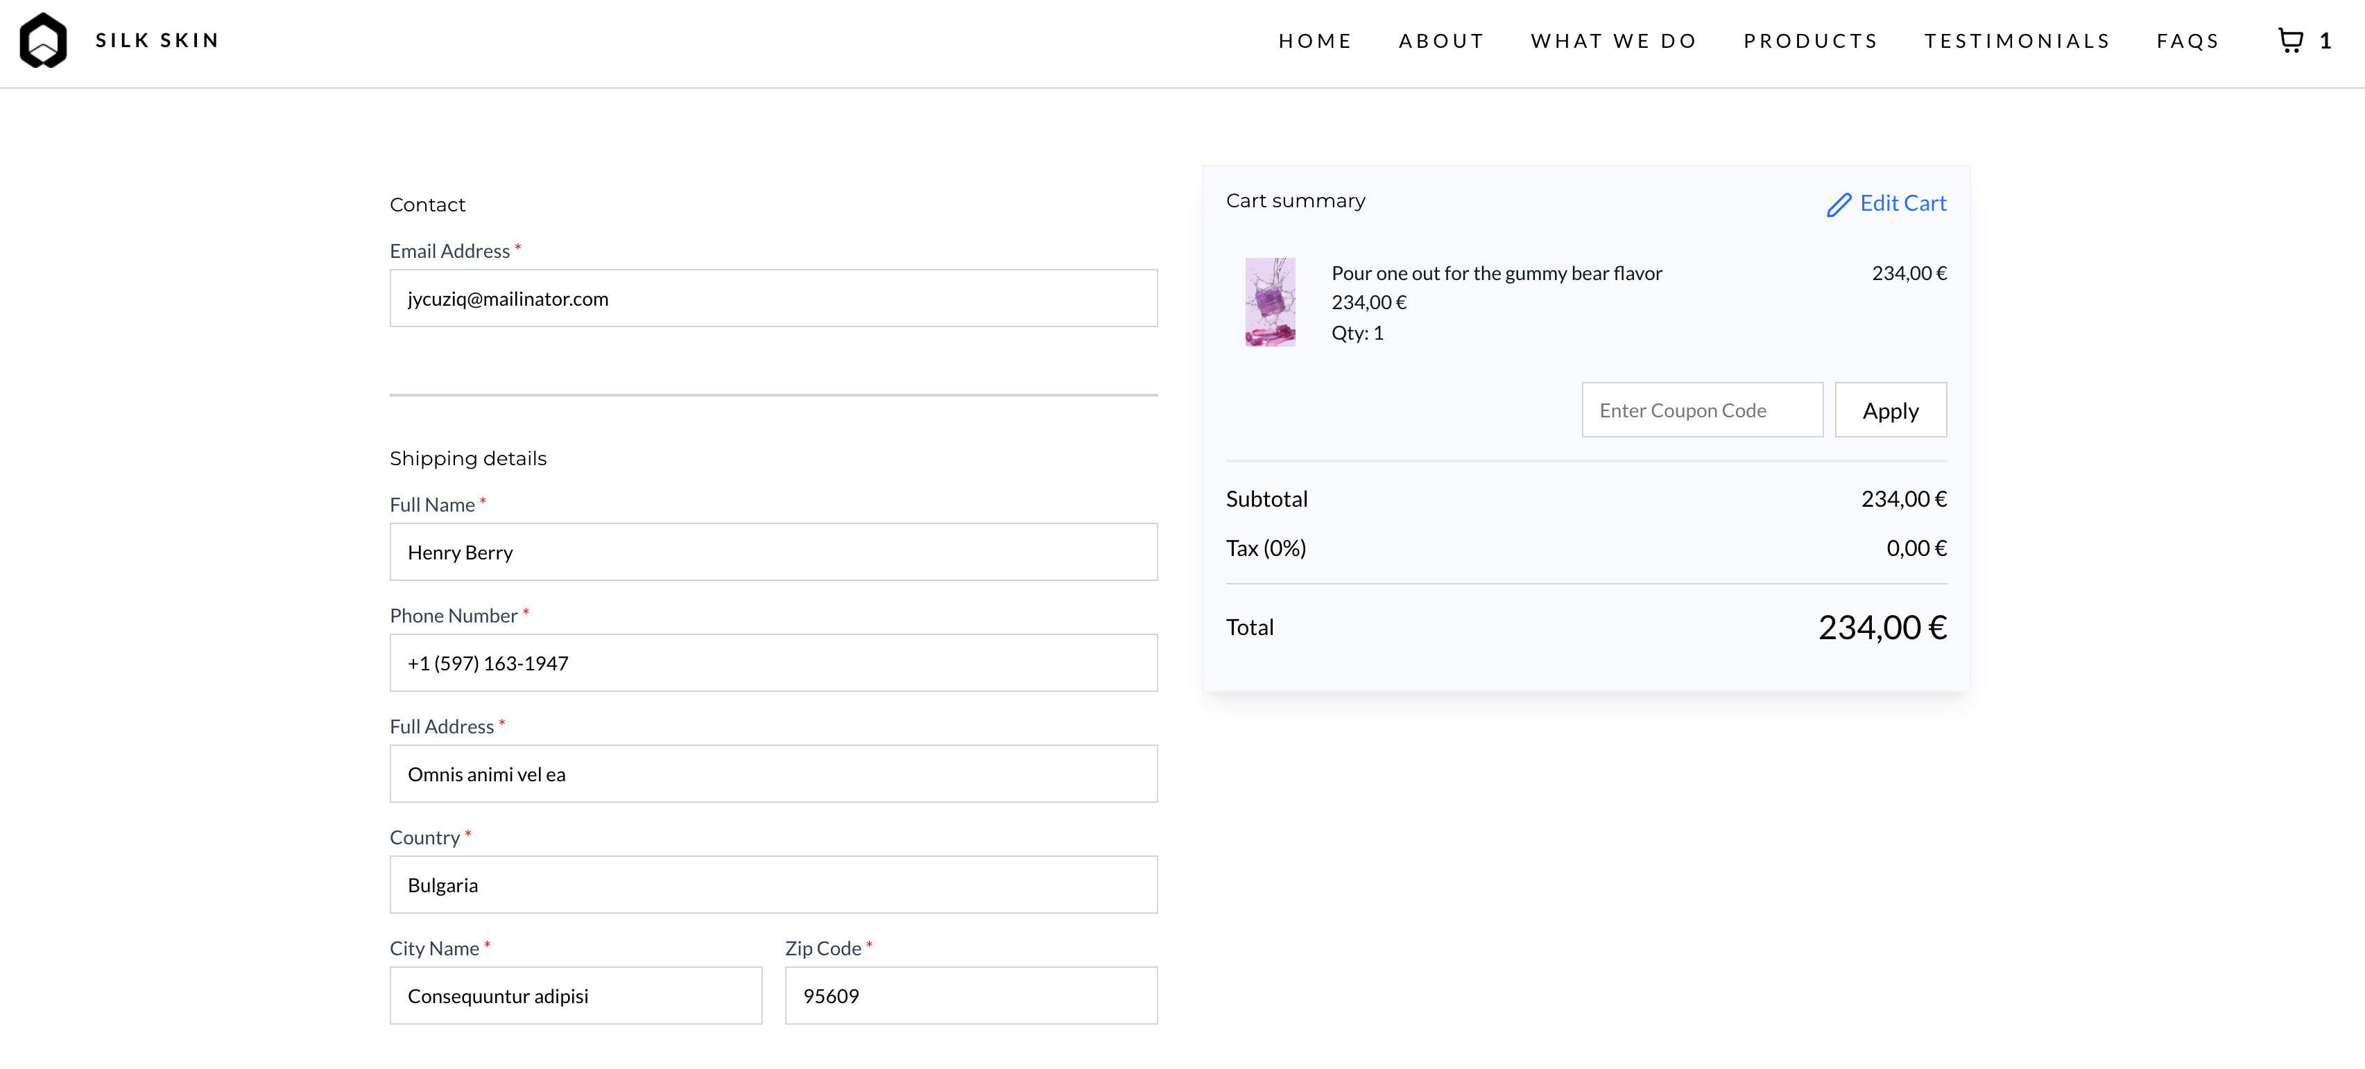Click the Edit Cart pencil icon
Screen dimensions: 2365x1069
click(x=1838, y=205)
